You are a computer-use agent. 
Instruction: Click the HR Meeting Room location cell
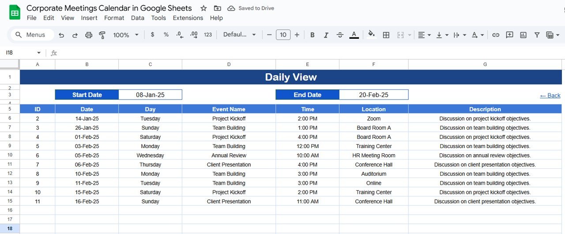pos(374,156)
